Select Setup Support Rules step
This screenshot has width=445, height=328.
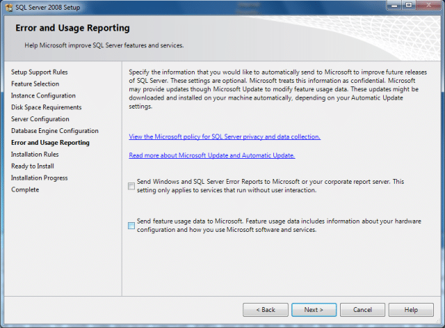(40, 72)
